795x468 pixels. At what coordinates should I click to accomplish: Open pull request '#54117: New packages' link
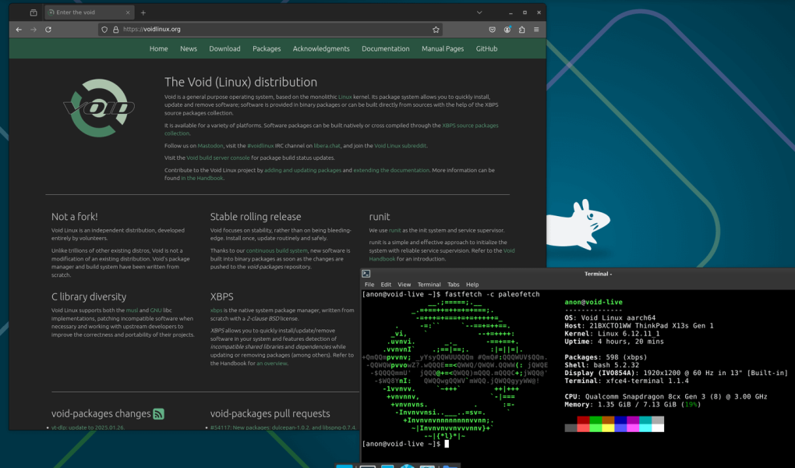click(284, 427)
